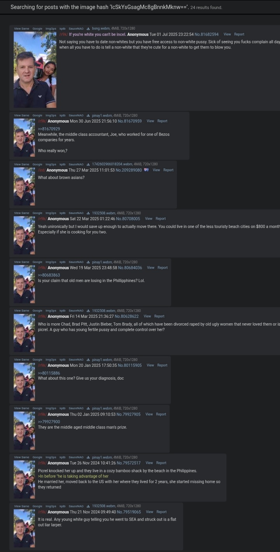The height and width of the screenshot is (552, 280).
Task: Open thumbnail of first post bong.webm
Action: click(x=35, y=70)
